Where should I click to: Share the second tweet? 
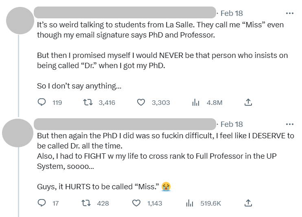pyautogui.click(x=248, y=203)
